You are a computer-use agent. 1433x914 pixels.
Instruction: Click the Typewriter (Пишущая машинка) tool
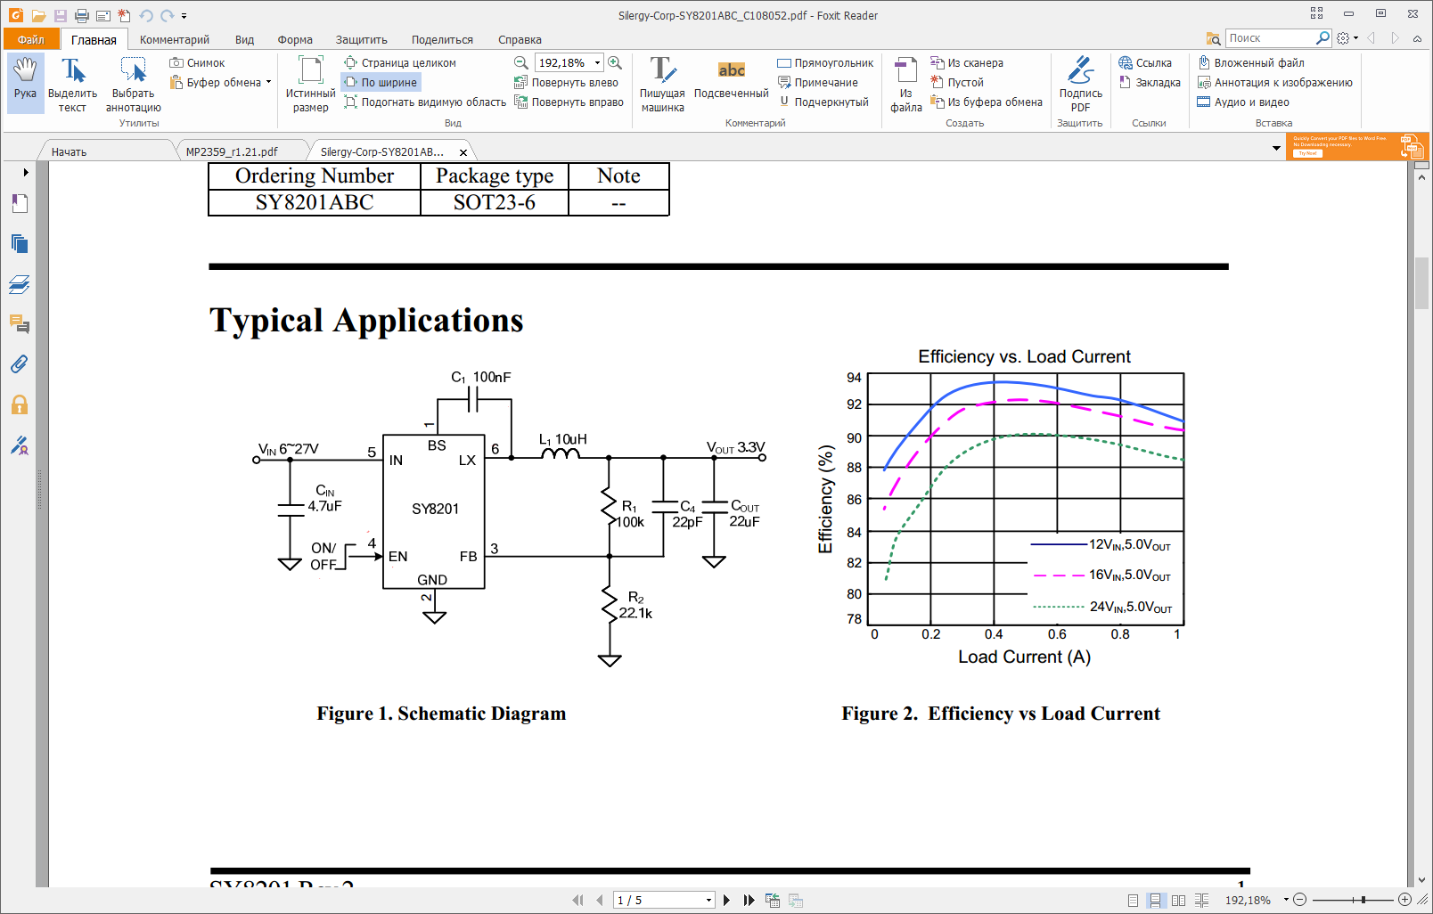coord(662,84)
